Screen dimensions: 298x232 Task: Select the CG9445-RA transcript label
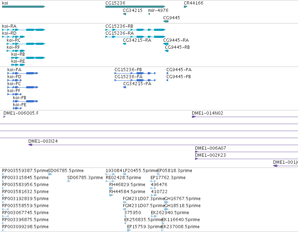pyautogui.click(x=176, y=40)
